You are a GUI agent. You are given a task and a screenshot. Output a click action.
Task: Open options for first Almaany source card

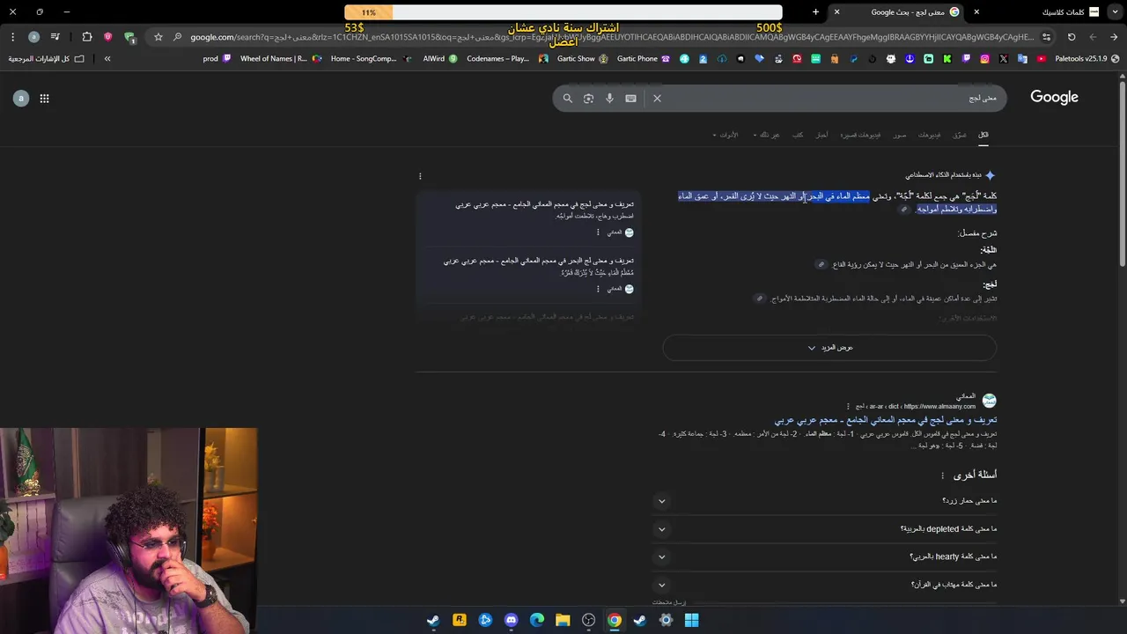598,232
